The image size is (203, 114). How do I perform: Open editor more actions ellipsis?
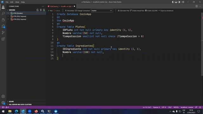click(x=200, y=6)
